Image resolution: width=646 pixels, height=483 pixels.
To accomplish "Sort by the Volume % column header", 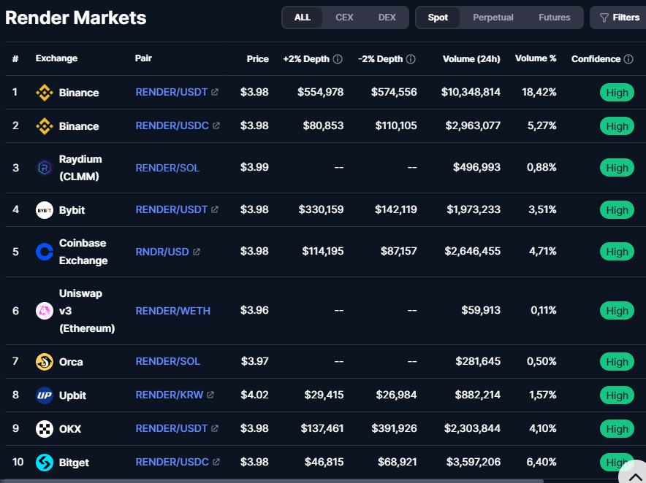I will (536, 58).
